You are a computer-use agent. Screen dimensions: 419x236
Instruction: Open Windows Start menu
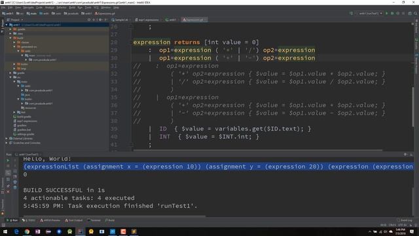[x=5, y=231]
